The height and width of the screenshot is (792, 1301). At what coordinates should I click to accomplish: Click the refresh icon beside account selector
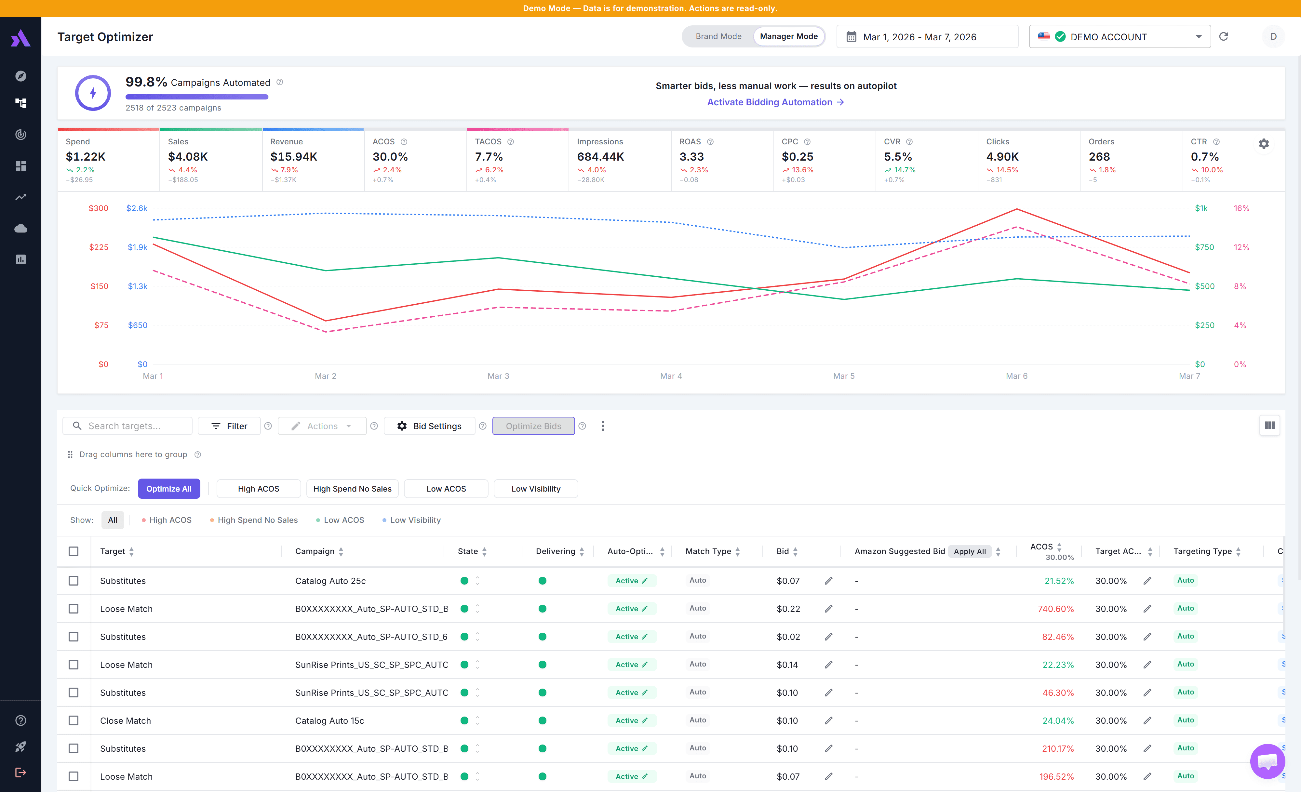click(1223, 36)
